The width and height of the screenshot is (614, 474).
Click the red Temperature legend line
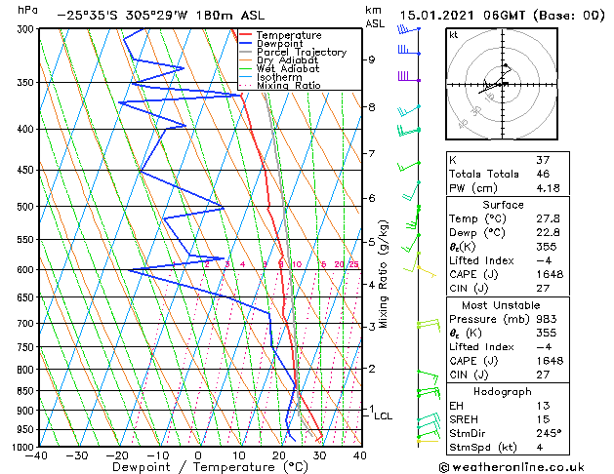246,34
